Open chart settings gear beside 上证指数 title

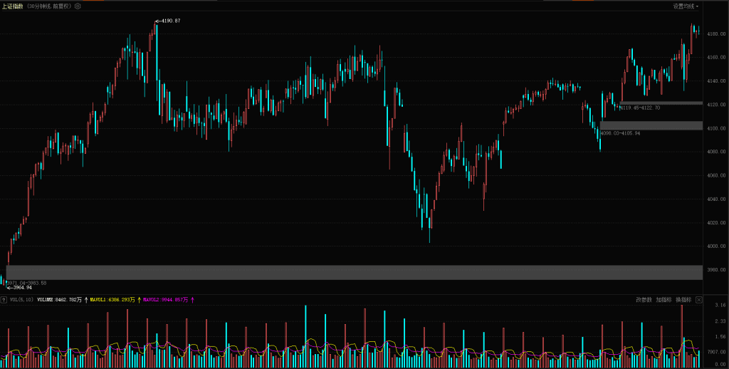78,6
